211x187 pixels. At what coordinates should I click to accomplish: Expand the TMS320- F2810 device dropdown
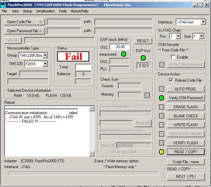coord(45,64)
